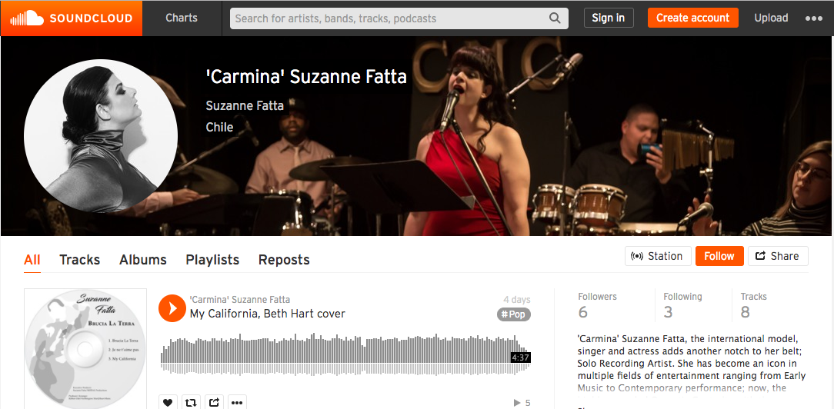
Task: Click the profile header name 'Carmina' Suzanne Fatta
Action: [x=306, y=77]
